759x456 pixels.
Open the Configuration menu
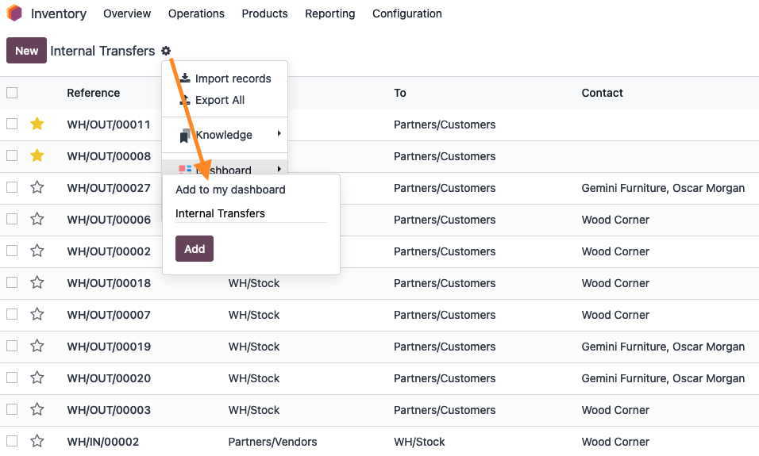click(x=407, y=13)
